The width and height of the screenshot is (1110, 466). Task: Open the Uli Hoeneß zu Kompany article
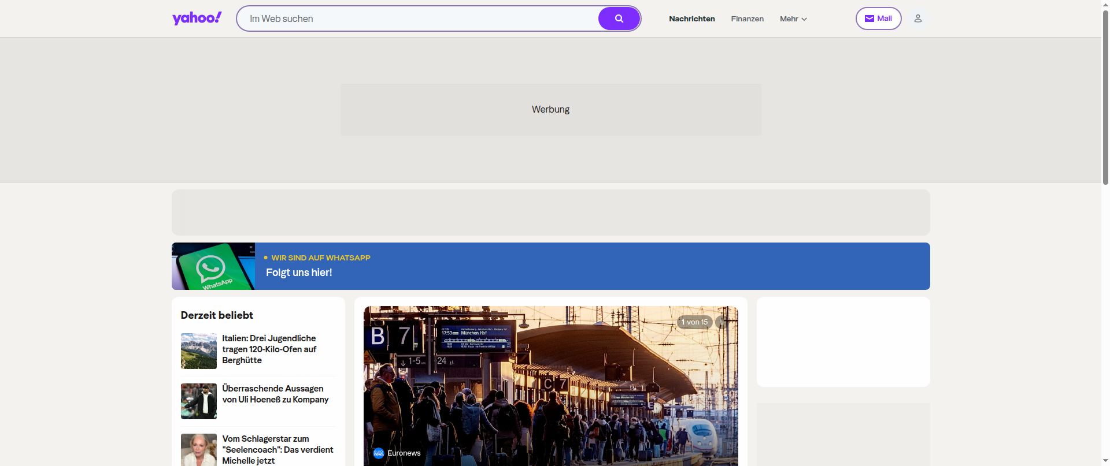(275, 394)
